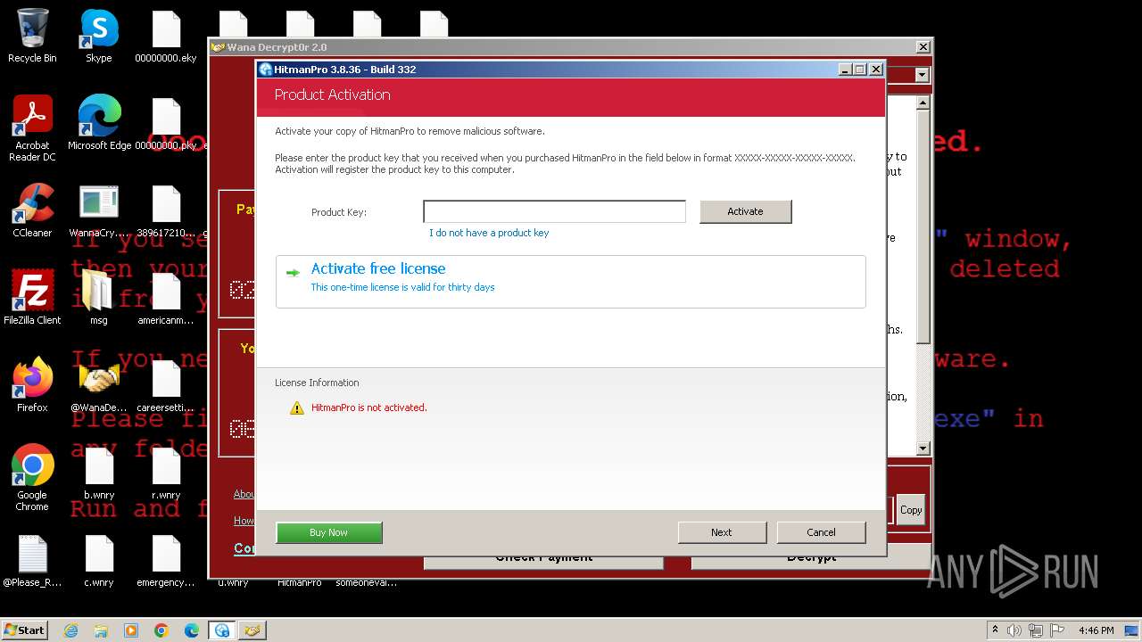
Task: Click volume icon in system tray
Action: [1014, 630]
